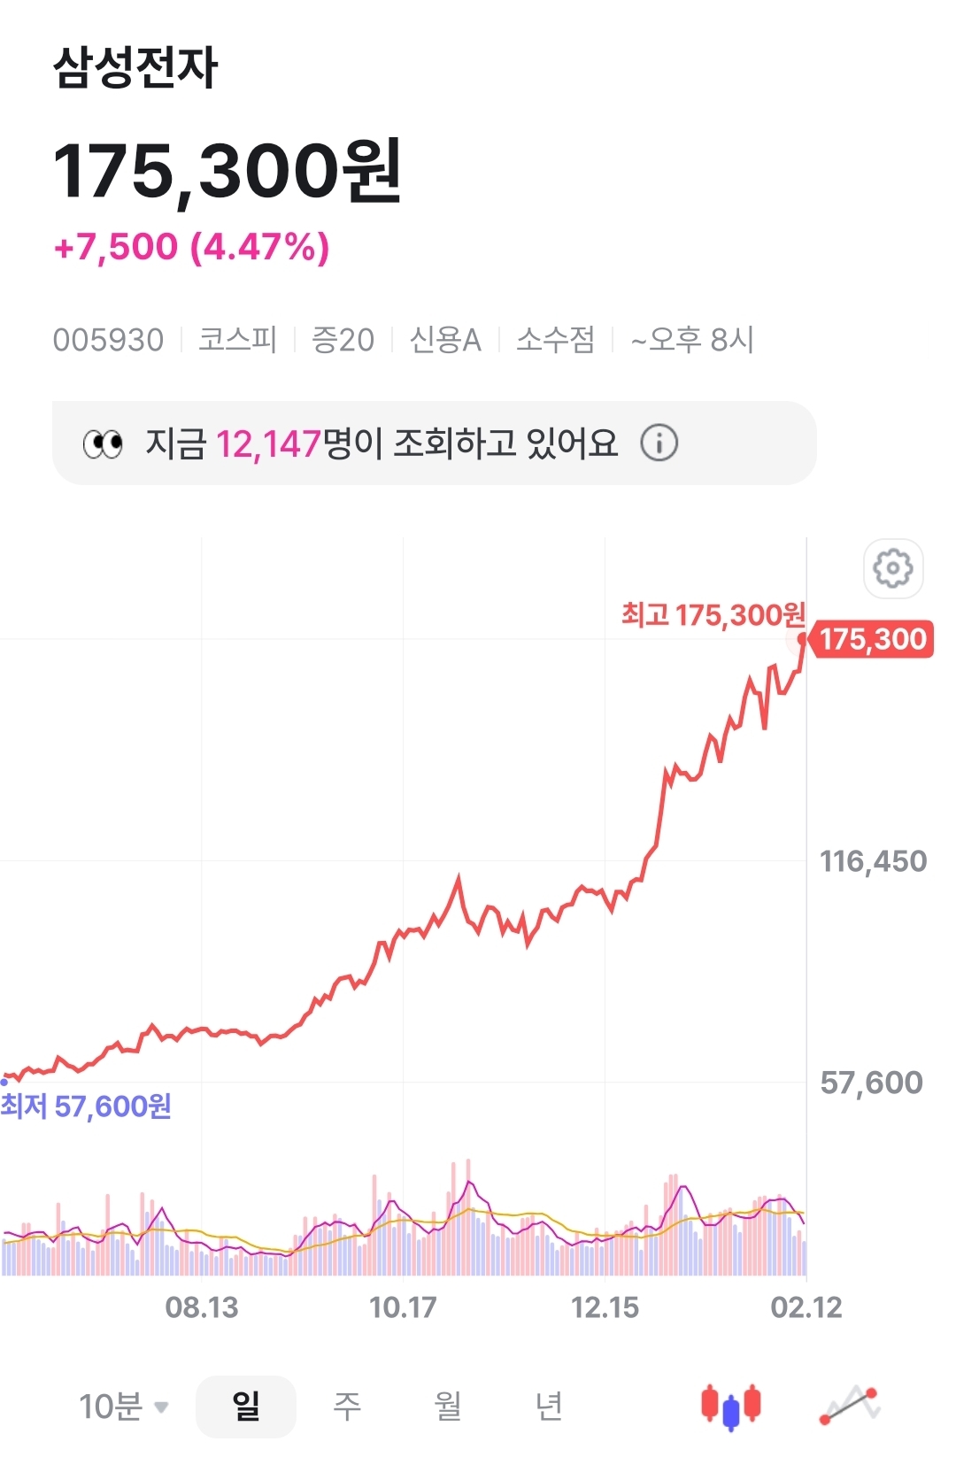Tap the info icon beside viewer count
Screen dimensions: 956x1457
(659, 443)
